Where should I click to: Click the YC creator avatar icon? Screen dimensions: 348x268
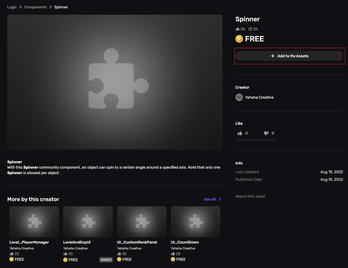(x=239, y=97)
